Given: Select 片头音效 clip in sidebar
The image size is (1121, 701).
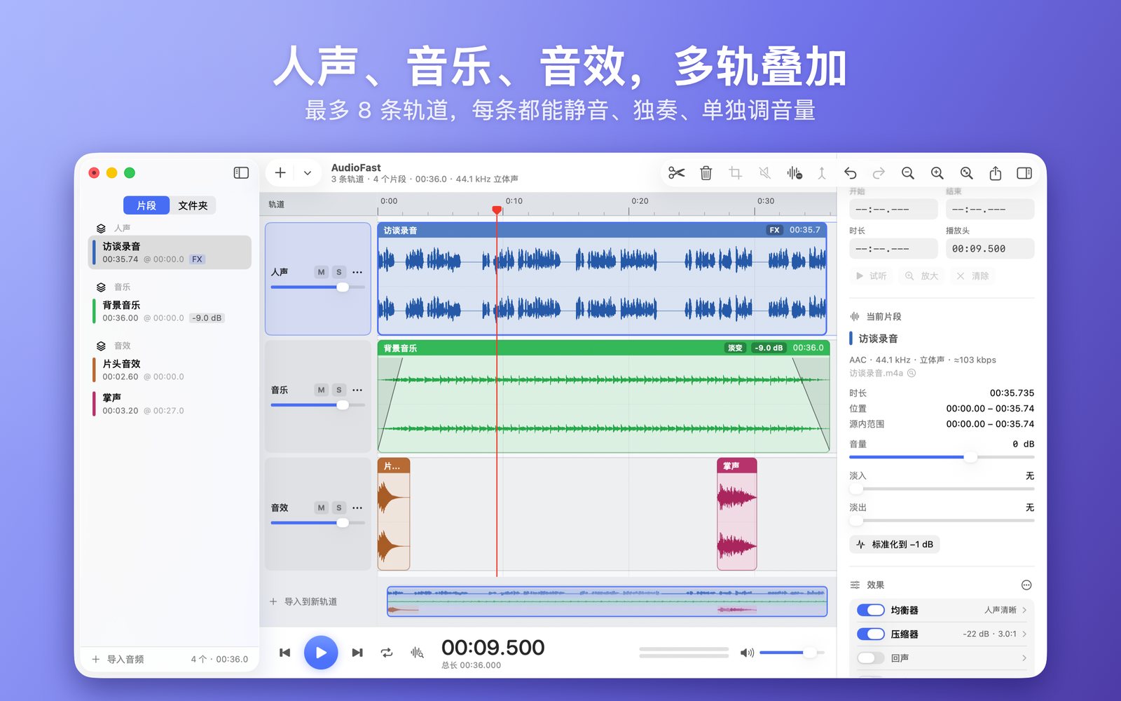Looking at the screenshot, I should (170, 370).
